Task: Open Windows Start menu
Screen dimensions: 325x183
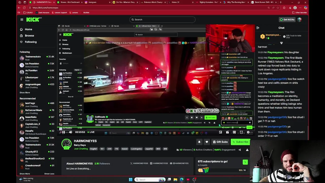Action: click(131, 180)
